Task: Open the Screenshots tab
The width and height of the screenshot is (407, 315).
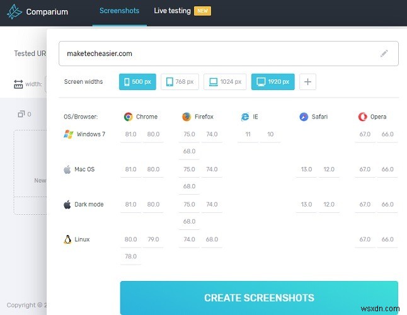Action: (x=120, y=11)
